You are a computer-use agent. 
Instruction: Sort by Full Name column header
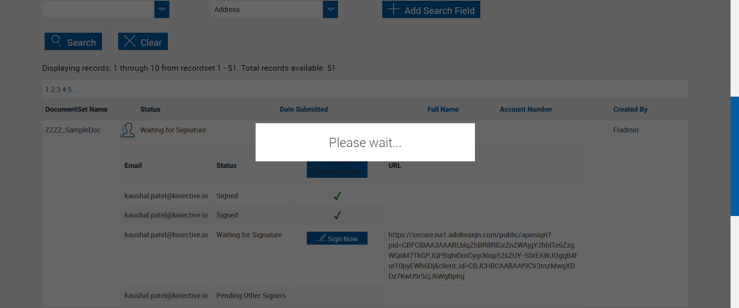point(443,109)
